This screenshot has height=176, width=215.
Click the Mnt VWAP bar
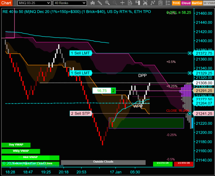click(x=30, y=157)
